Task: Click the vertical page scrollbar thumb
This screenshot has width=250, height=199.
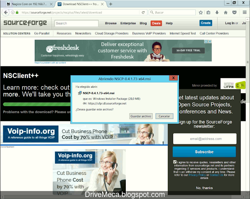Action: point(247,62)
